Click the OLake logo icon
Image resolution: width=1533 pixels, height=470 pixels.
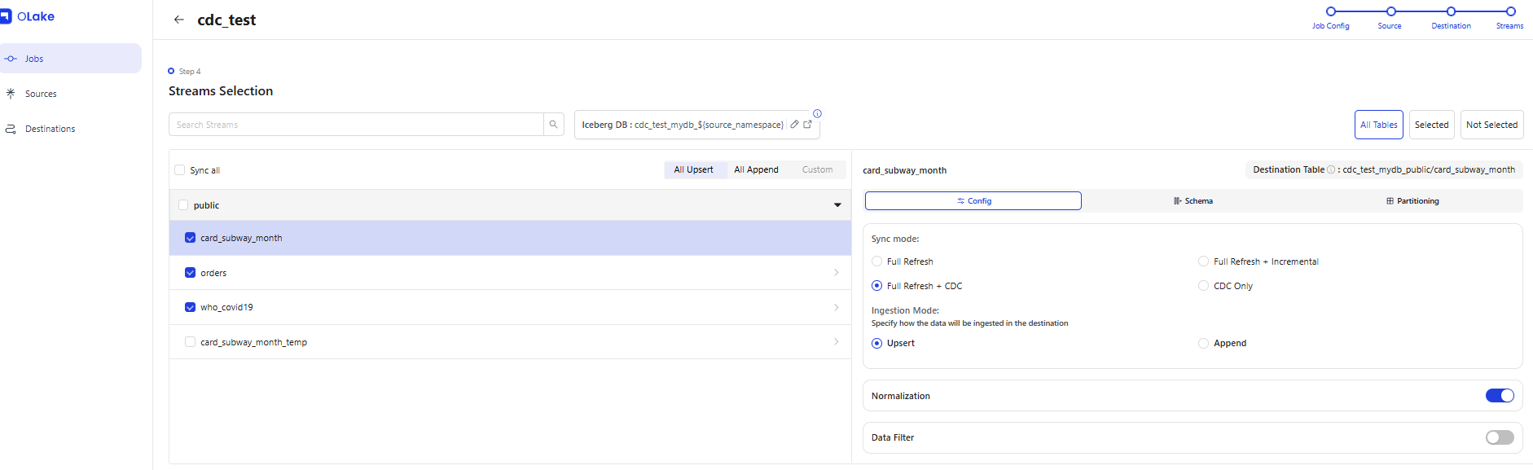6,16
